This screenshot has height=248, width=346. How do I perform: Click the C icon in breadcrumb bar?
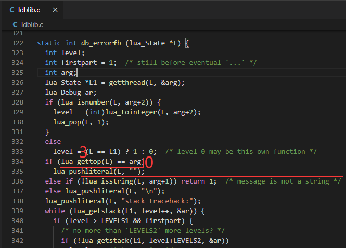(x=15, y=24)
